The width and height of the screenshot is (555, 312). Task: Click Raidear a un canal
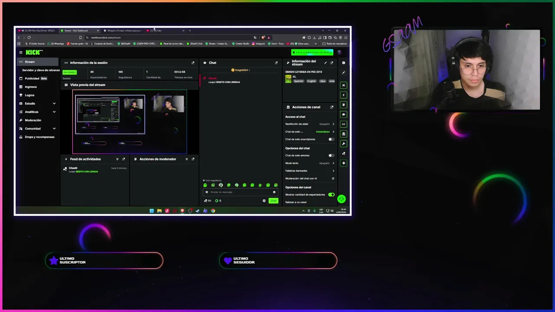[x=296, y=202]
